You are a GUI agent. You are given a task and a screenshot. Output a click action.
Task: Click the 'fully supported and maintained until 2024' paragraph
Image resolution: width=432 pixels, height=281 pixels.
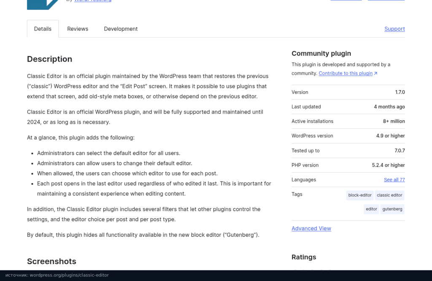[145, 117]
